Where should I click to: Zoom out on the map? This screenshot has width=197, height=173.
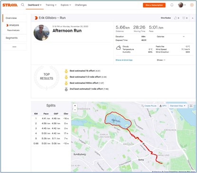pyautogui.click(x=75, y=109)
